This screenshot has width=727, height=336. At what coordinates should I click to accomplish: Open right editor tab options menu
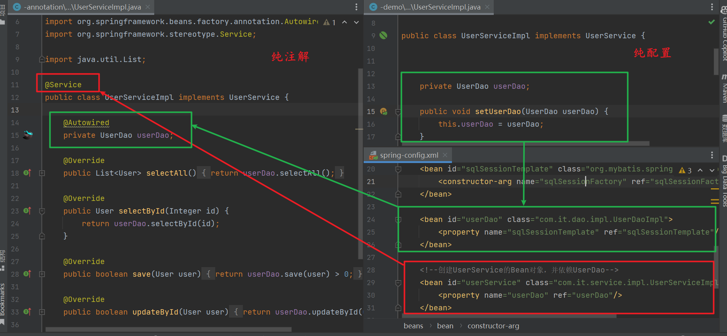click(x=712, y=7)
